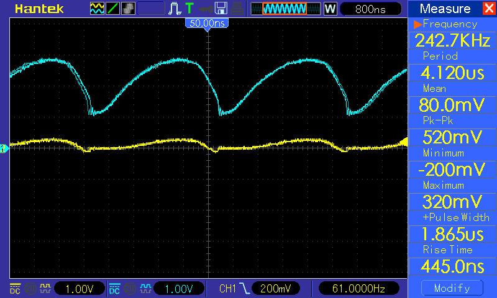Click the W window mode icon

(x=330, y=9)
